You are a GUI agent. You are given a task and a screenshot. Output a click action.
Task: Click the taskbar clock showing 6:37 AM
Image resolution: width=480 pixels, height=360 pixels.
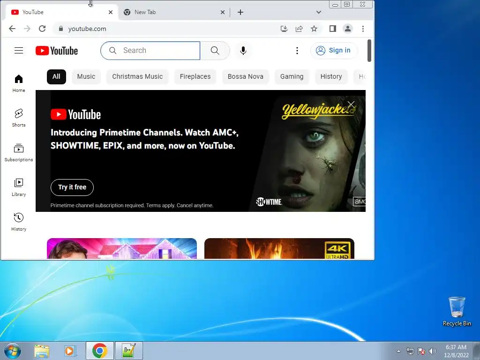(x=456, y=351)
